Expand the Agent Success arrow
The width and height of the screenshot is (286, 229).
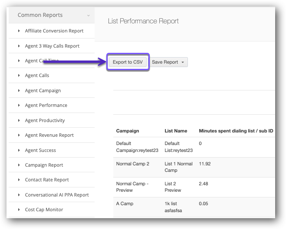pos(19,150)
